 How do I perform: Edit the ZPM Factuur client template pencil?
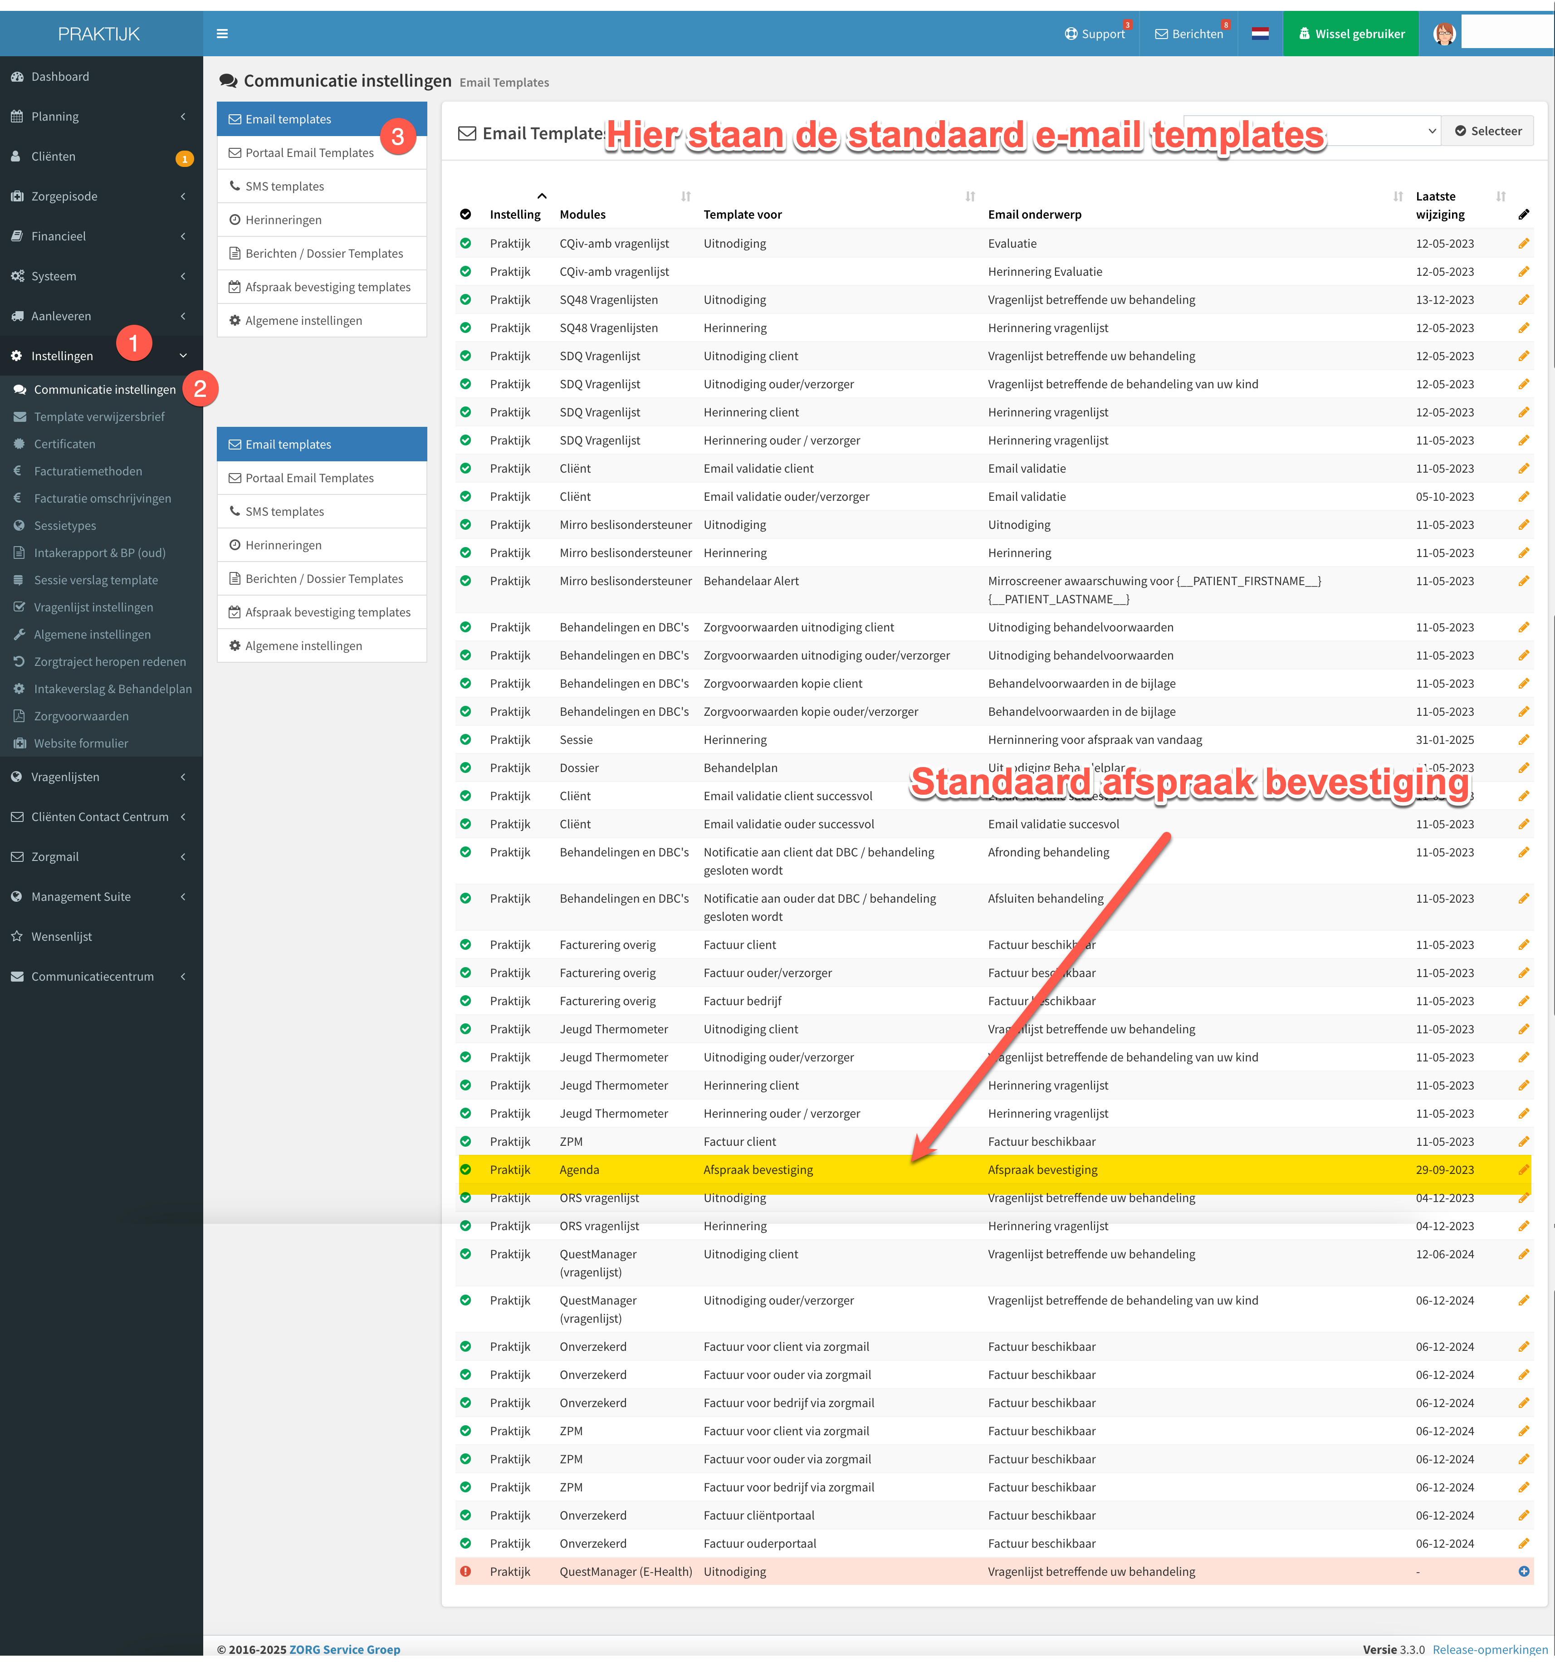[x=1523, y=1141]
